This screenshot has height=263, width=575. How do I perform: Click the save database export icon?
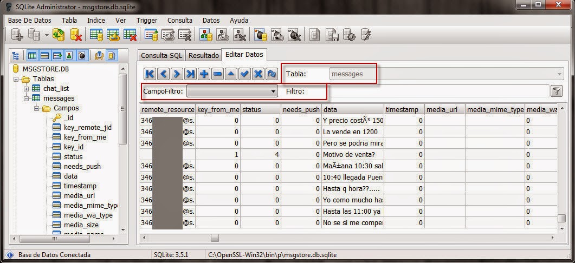click(332, 35)
